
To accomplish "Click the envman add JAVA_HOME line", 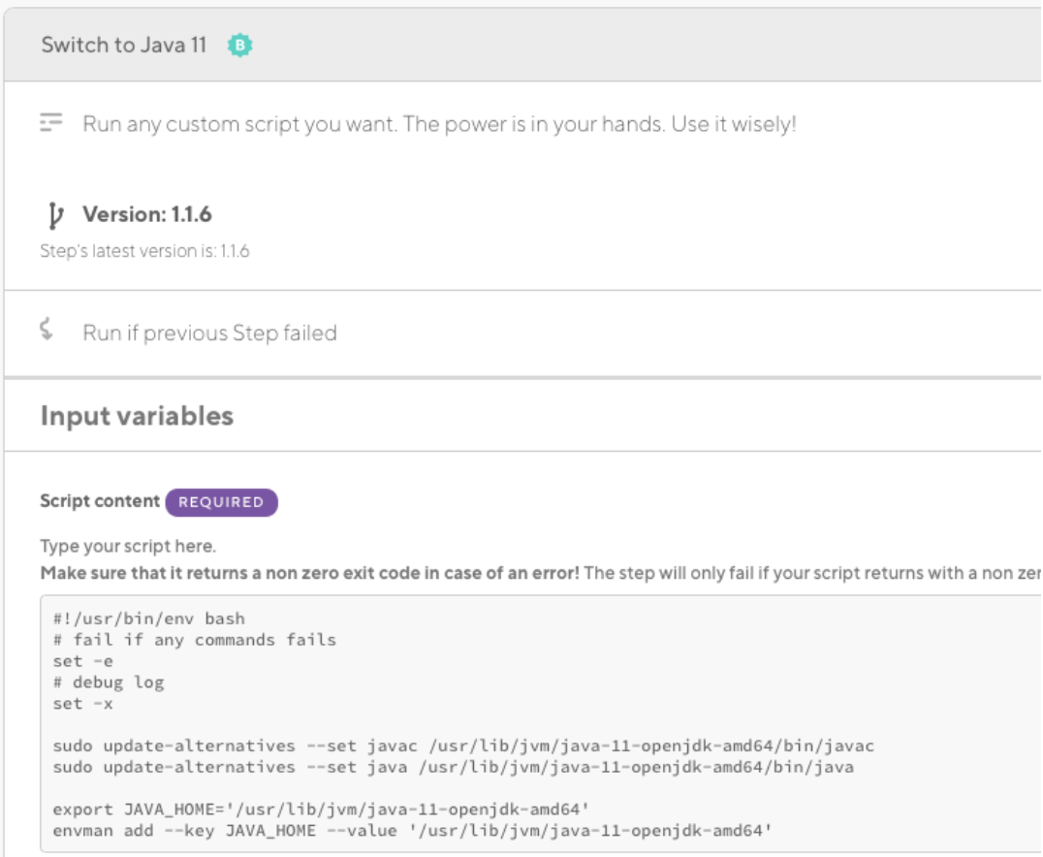I will coord(412,831).
